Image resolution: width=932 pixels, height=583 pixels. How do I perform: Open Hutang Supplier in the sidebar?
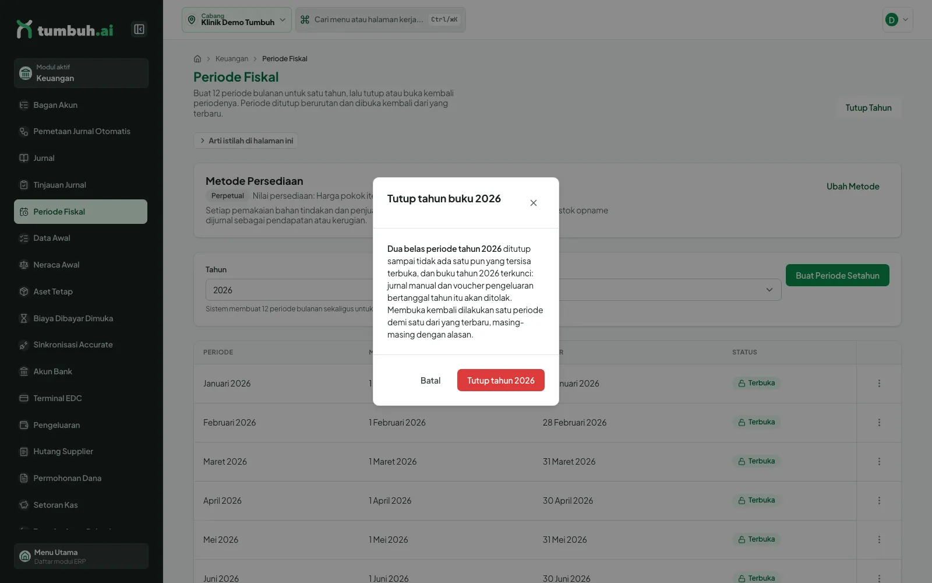[80, 452]
